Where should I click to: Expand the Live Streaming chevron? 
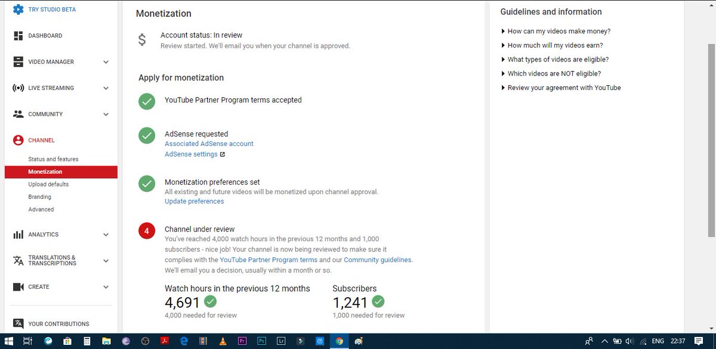(106, 88)
